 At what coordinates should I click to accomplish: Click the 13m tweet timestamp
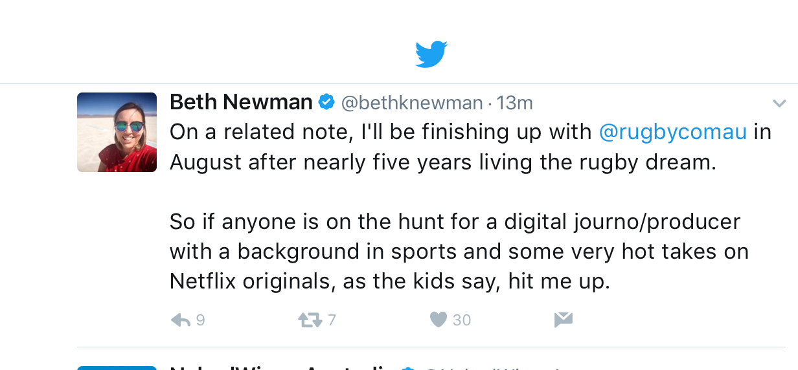click(515, 103)
